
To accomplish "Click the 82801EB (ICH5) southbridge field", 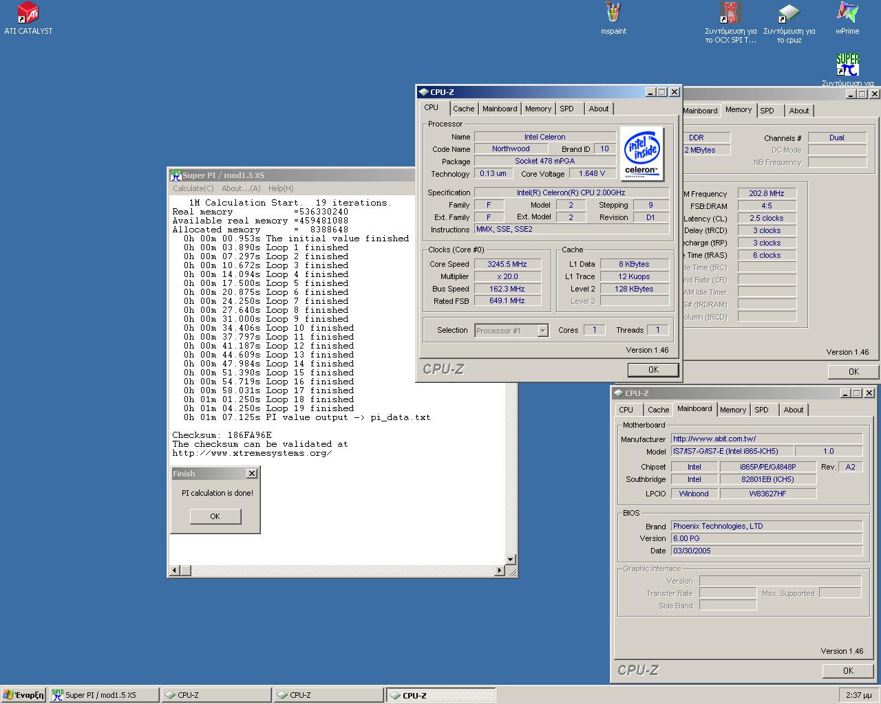I will click(x=767, y=479).
